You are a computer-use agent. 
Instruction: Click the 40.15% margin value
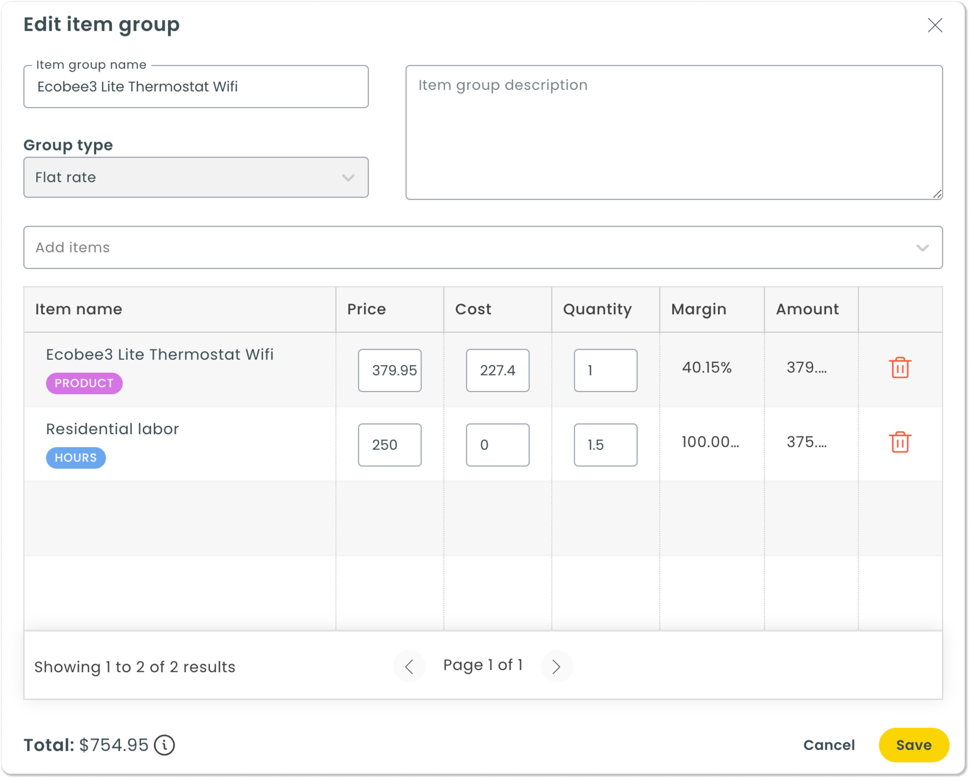coord(706,368)
